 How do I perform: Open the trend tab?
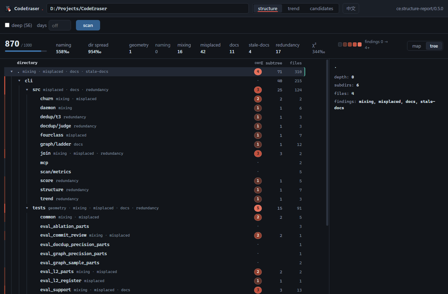click(x=294, y=8)
